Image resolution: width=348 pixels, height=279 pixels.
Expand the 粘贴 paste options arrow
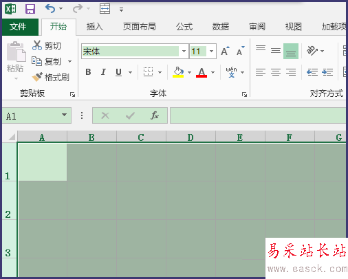[16, 78]
